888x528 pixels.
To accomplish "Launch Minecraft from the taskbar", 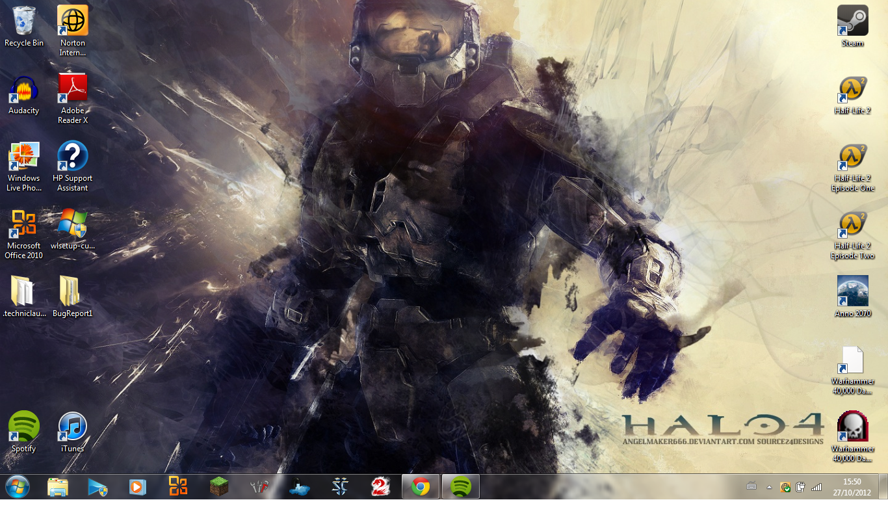I will pos(219,486).
